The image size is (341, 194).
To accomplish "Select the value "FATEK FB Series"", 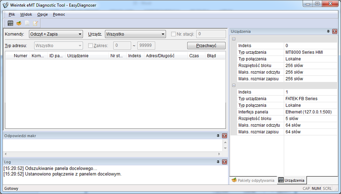I will click(x=301, y=99).
